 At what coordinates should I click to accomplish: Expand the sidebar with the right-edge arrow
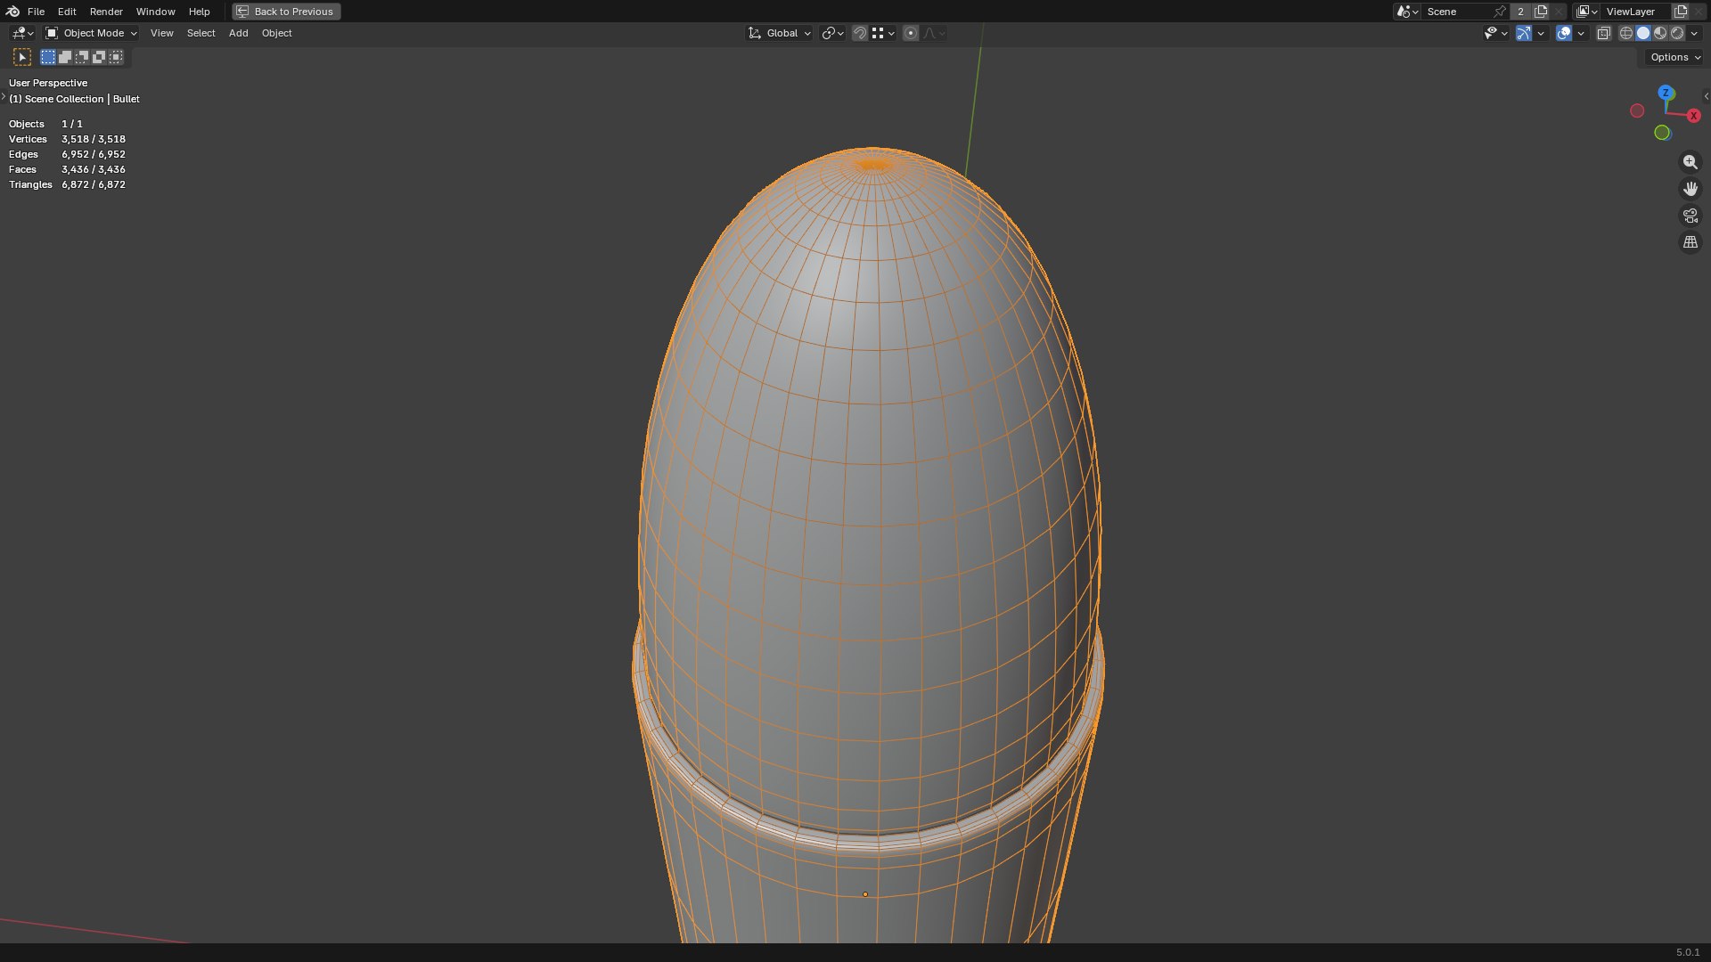click(1706, 96)
